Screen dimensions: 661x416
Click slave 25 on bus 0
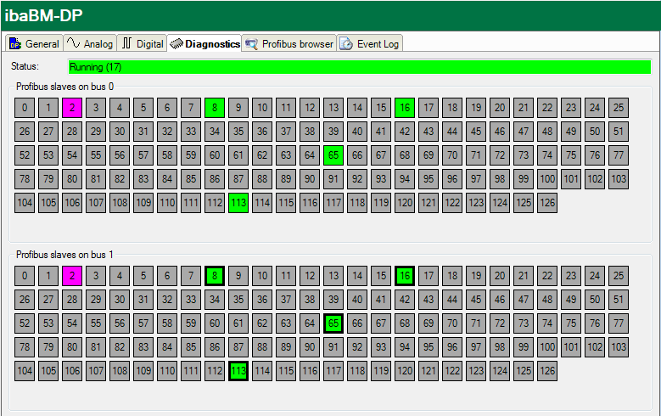pyautogui.click(x=619, y=108)
